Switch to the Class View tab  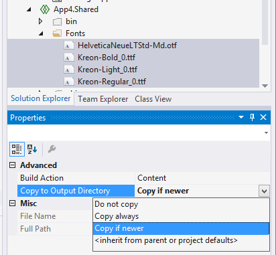pyautogui.click(x=153, y=99)
